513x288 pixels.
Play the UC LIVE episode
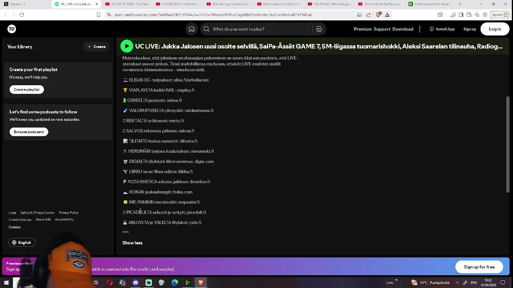127,46
